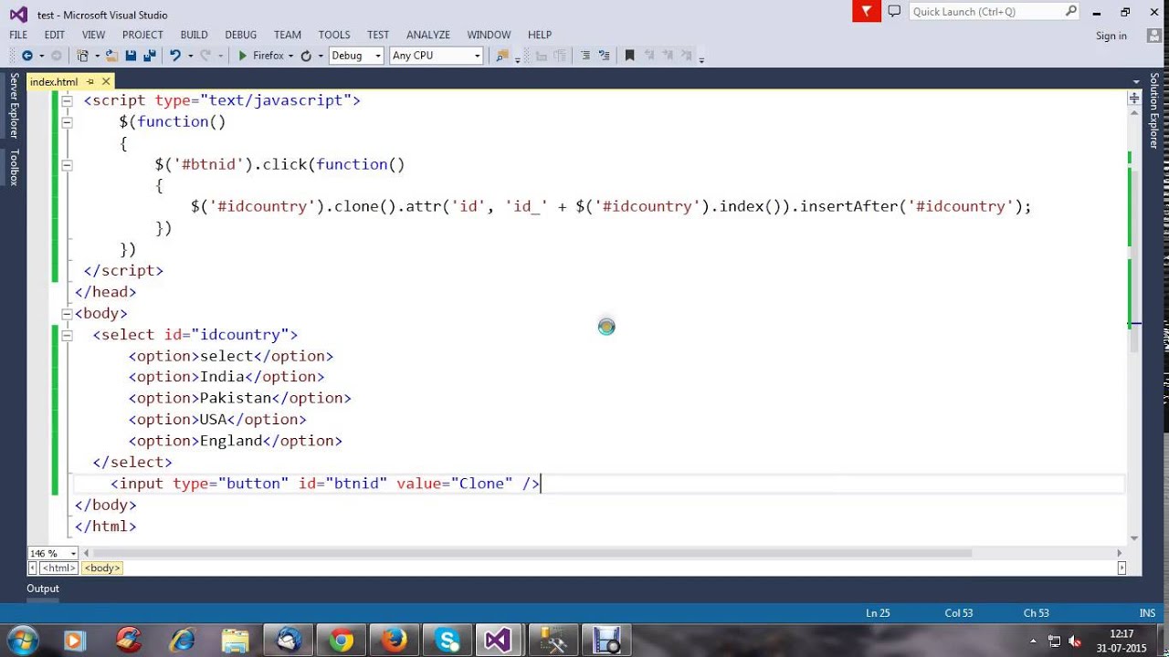Screen dimensions: 1169x657
Task: Start debugging with the green play arrow
Action: pyautogui.click(x=242, y=56)
